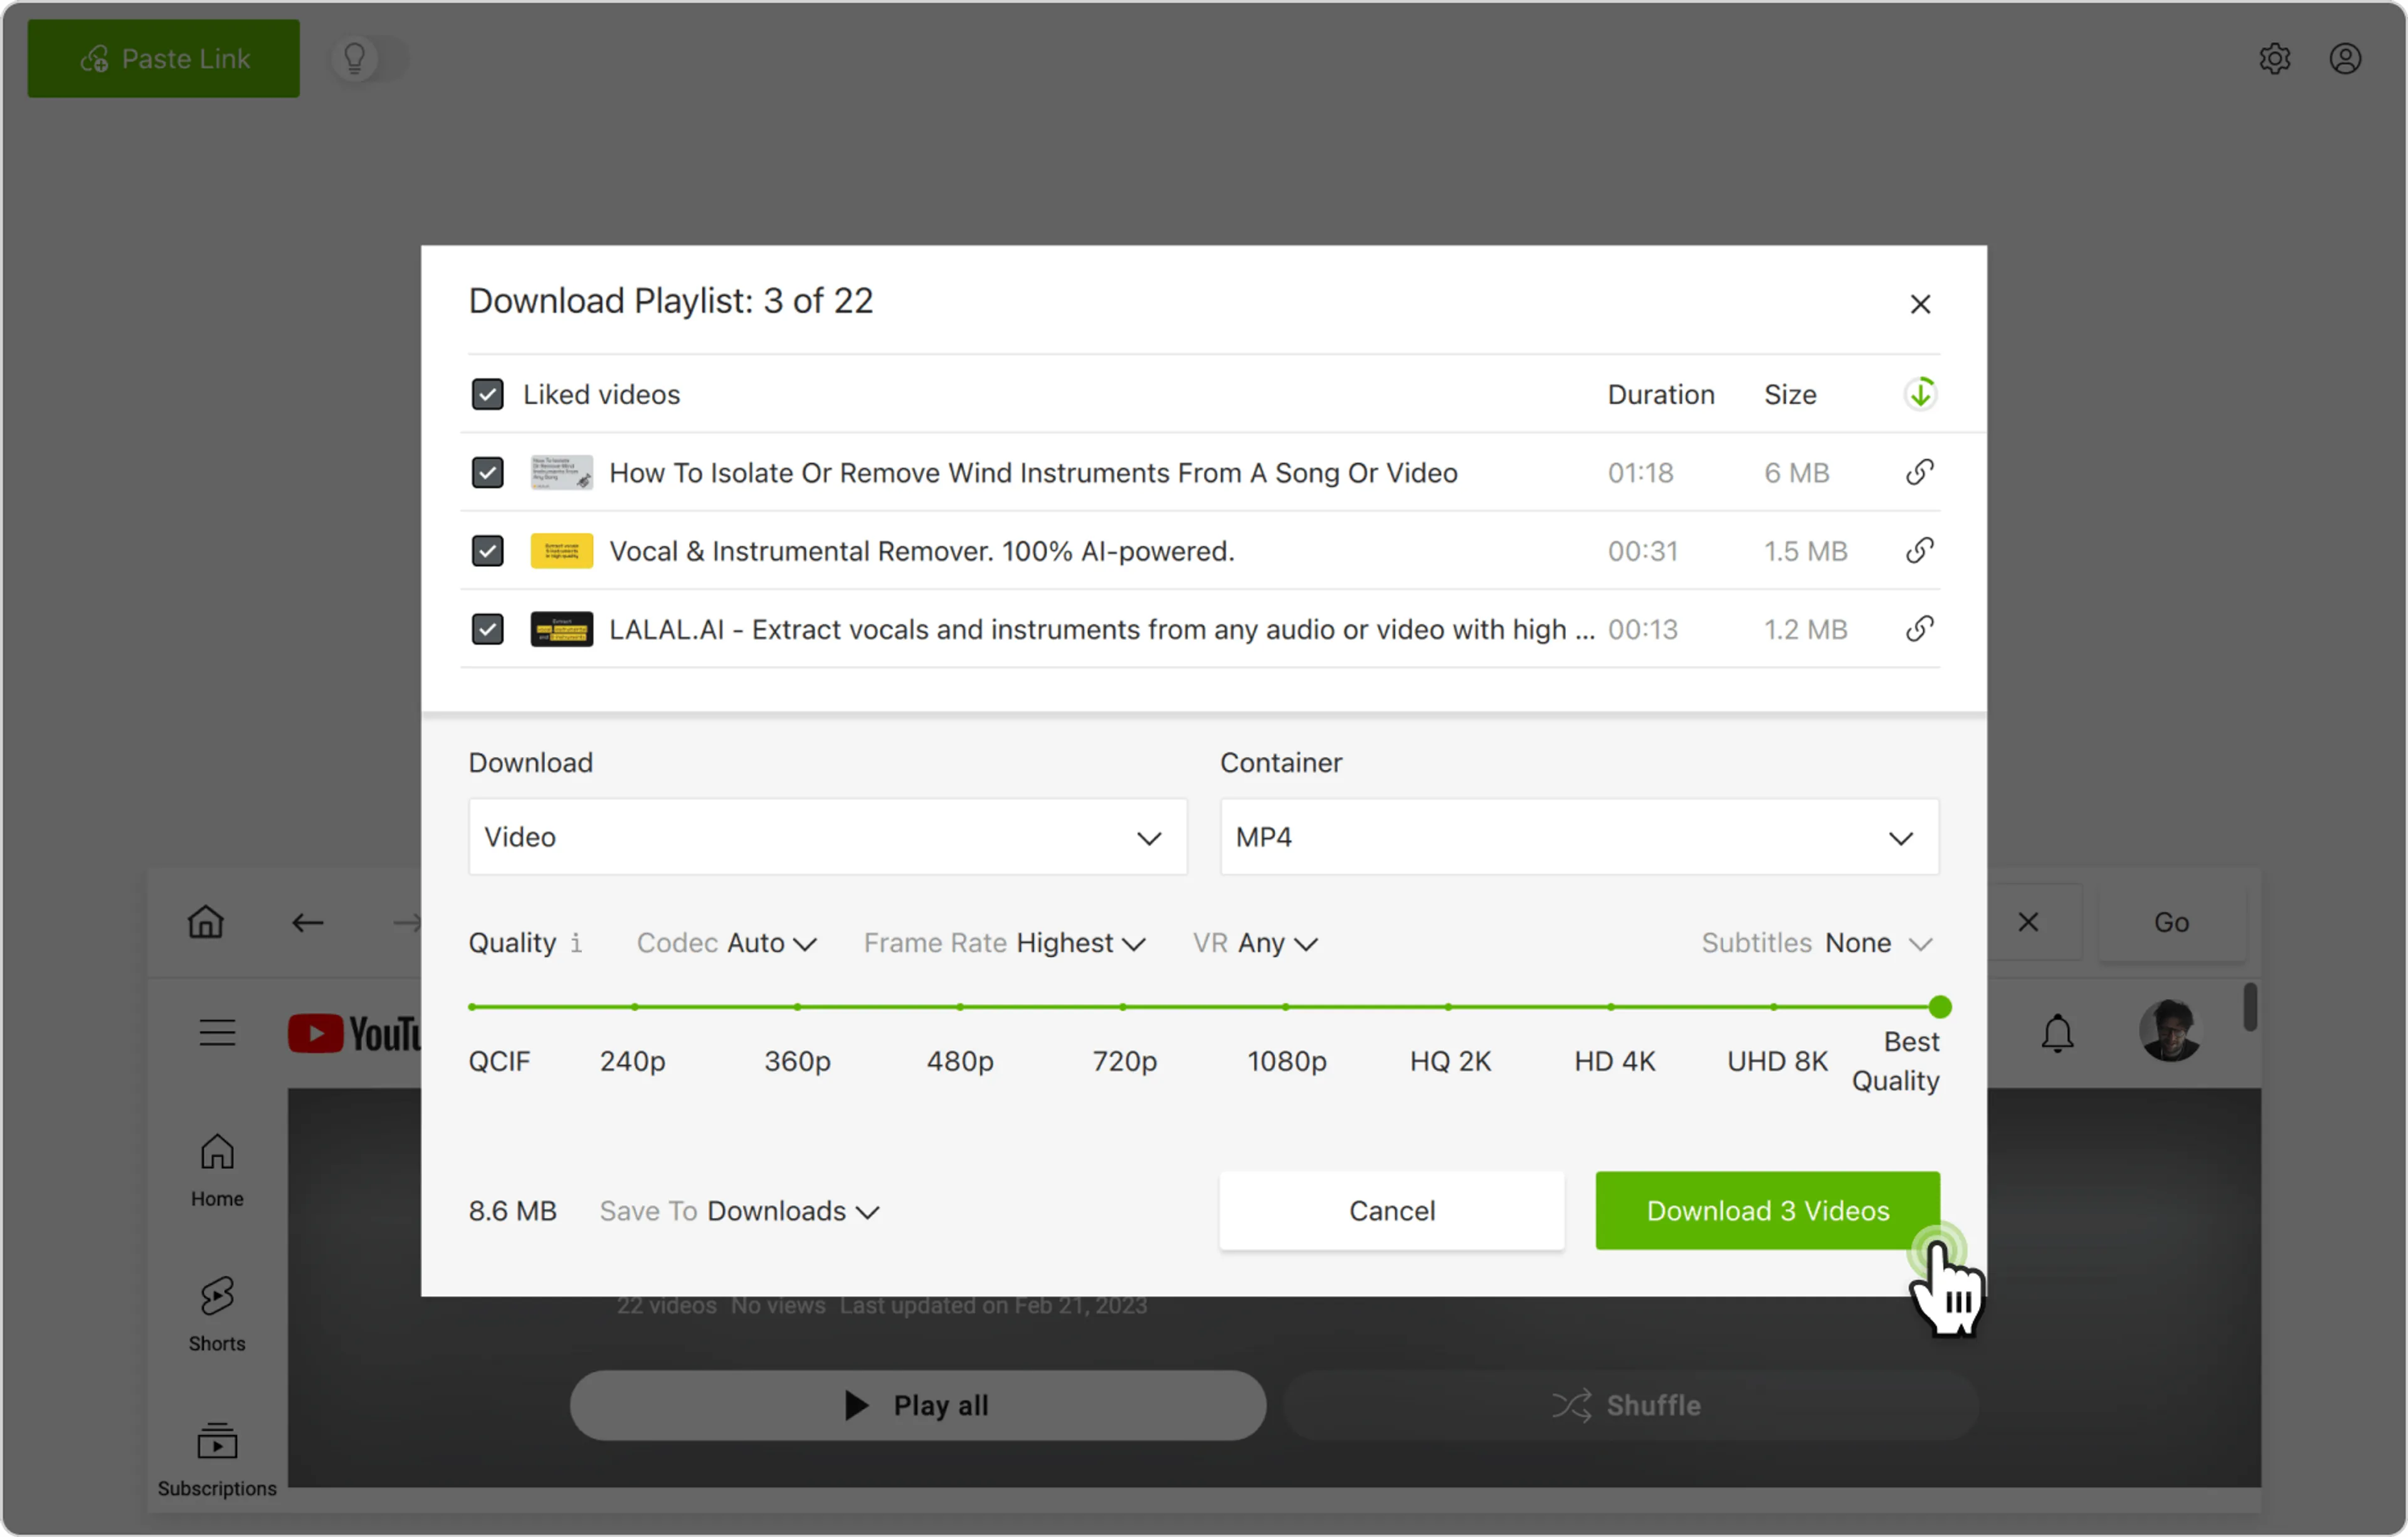The width and height of the screenshot is (2408, 1537).
Task: Set quality slider to 1080p
Action: (x=1286, y=1007)
